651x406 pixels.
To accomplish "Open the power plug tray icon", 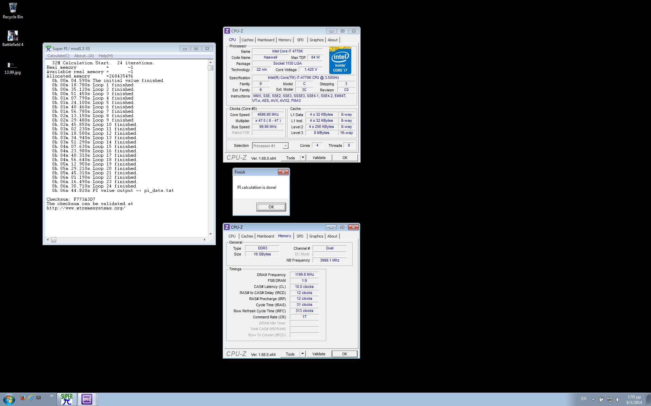I will tap(601, 400).
